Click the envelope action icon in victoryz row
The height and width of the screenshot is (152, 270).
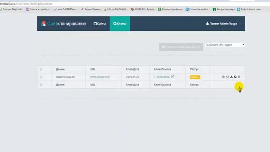pos(227,77)
